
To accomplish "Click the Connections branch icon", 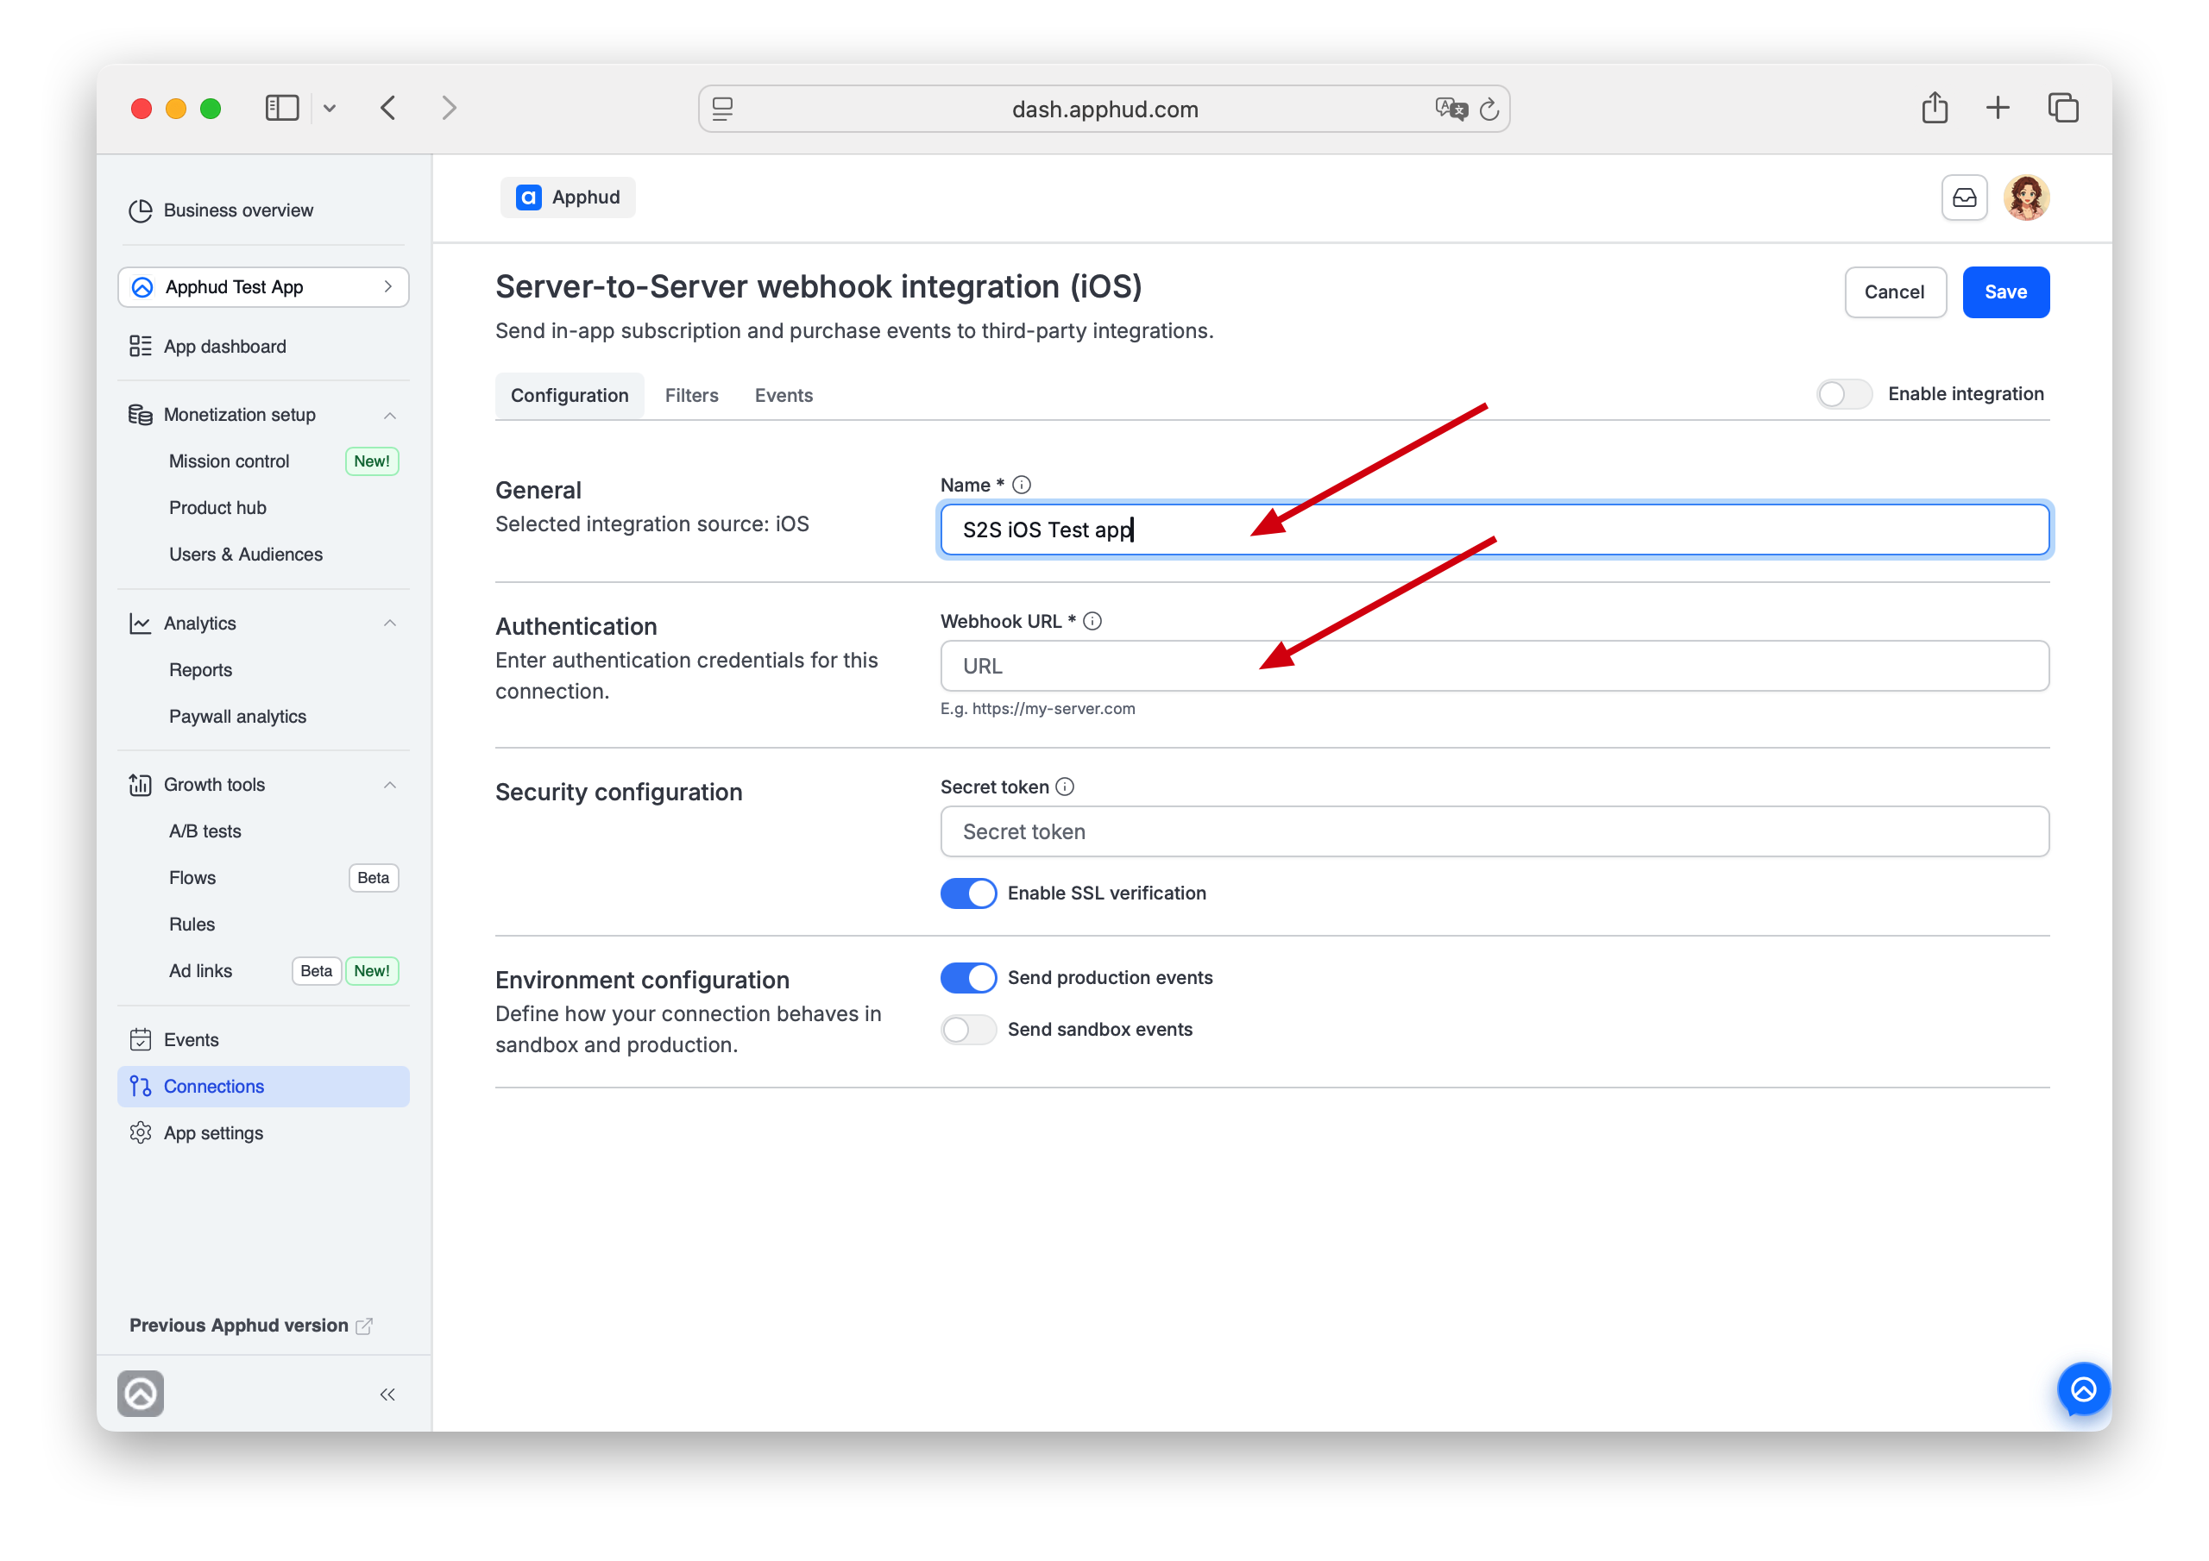I will tap(141, 1086).
